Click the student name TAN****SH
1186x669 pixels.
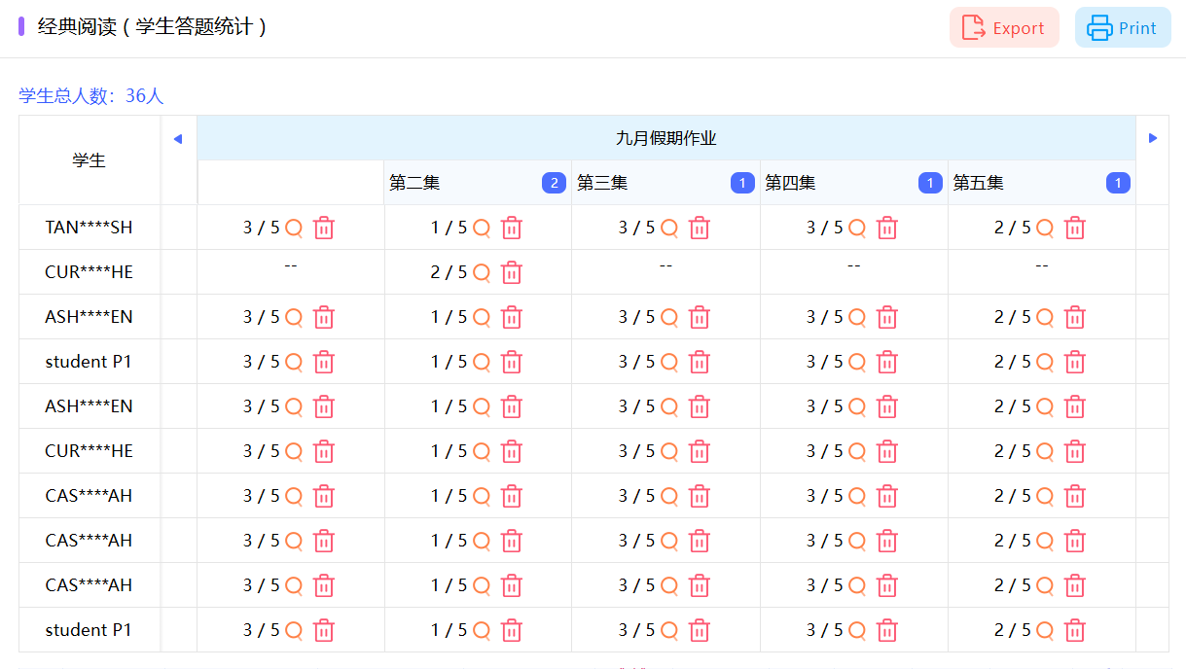89,228
